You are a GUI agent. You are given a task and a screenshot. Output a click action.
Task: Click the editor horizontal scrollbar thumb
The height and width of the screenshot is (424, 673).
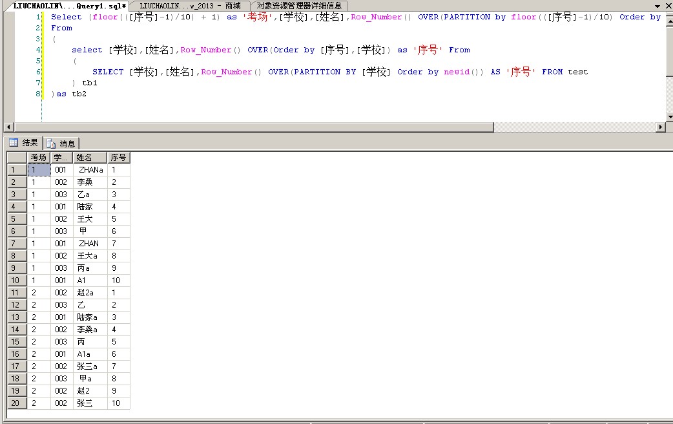coord(254,127)
